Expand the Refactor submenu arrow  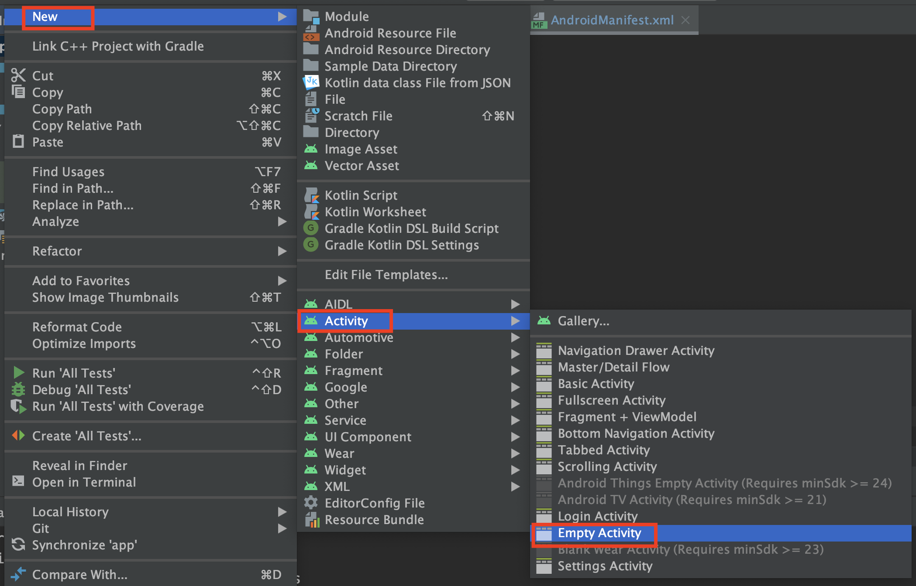coord(282,251)
